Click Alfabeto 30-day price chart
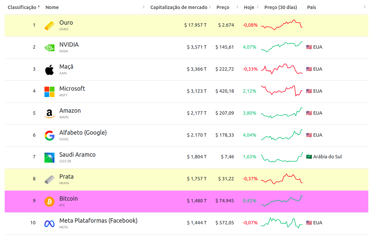The height and width of the screenshot is (235, 373). 282,135
